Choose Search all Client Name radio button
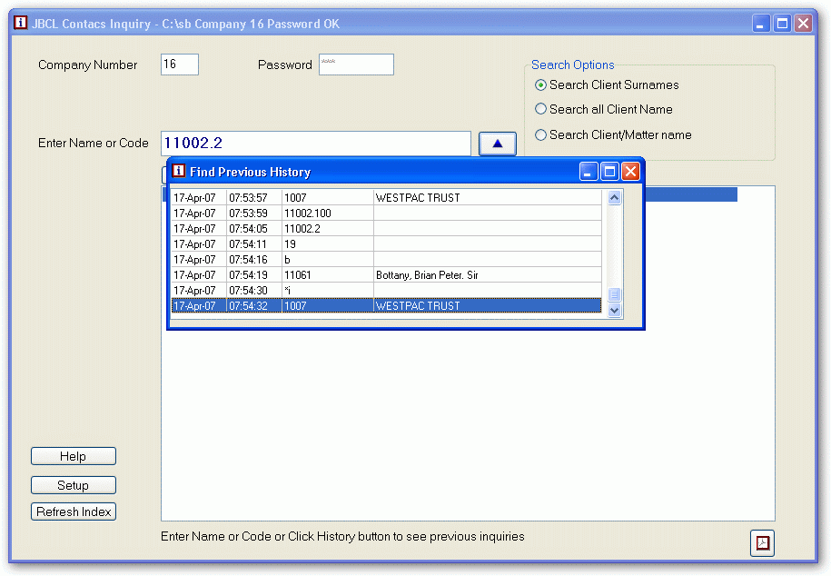The image size is (831, 576). (x=541, y=109)
